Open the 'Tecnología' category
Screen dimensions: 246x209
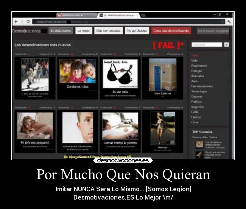(199, 91)
